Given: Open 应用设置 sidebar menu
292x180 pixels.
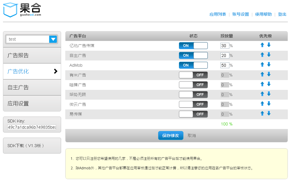Looking at the screenshot, I should [x=32, y=103].
